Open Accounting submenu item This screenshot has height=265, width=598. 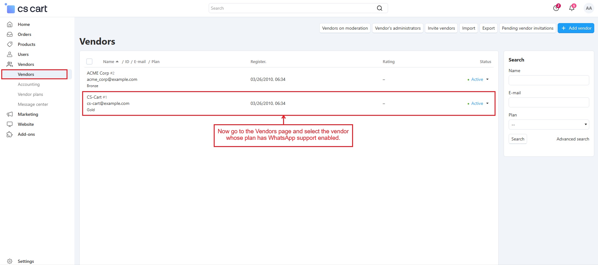click(29, 84)
